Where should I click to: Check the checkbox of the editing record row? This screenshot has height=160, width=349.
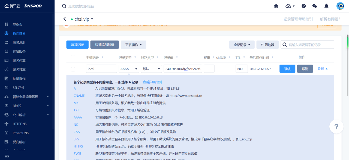pyautogui.click(x=73, y=69)
